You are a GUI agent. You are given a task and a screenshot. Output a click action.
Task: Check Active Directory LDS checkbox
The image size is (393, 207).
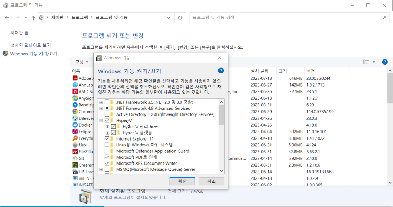coord(107,114)
